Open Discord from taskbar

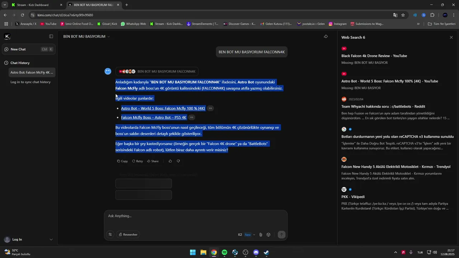[x=256, y=252]
